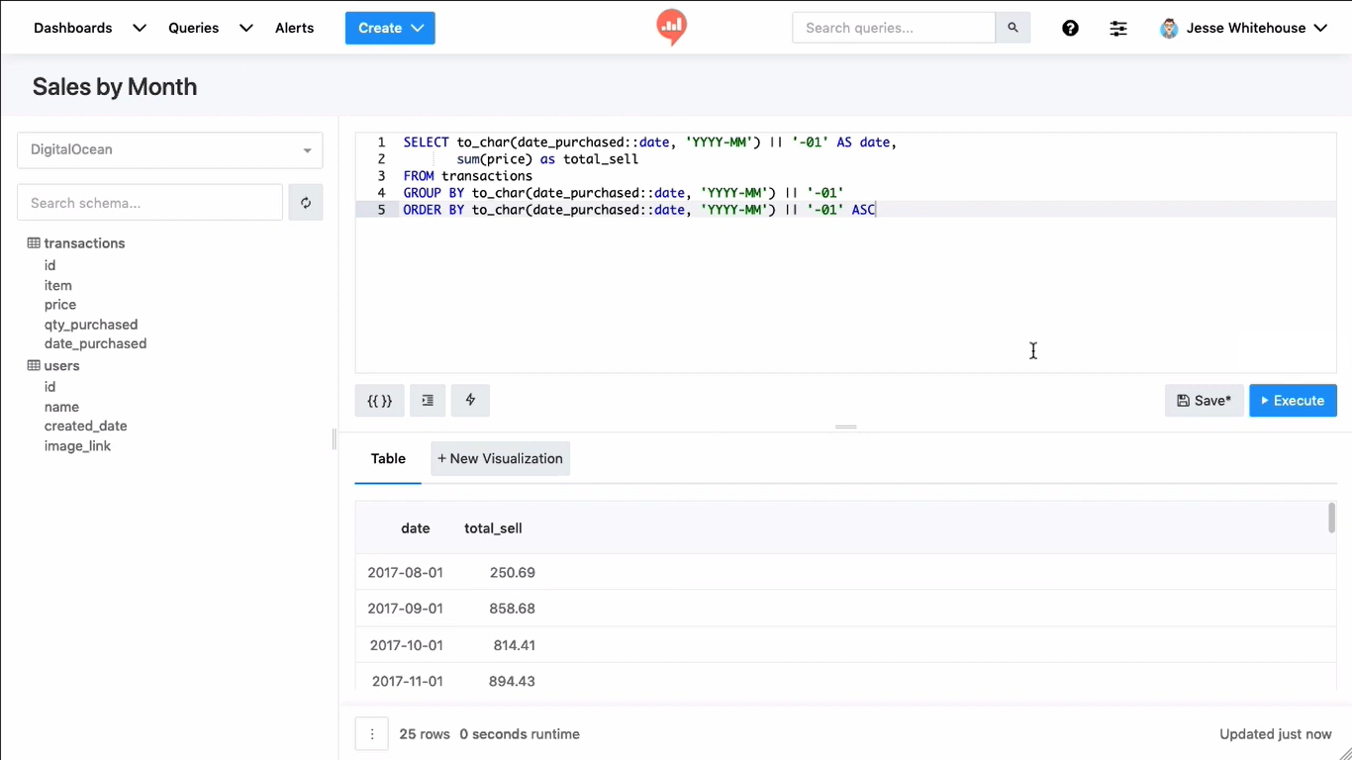Click the 2017-11-01 date cell
The image size is (1352, 760).
tap(408, 682)
